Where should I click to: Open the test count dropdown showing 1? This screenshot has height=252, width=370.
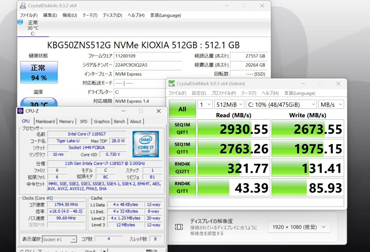pyautogui.click(x=205, y=105)
